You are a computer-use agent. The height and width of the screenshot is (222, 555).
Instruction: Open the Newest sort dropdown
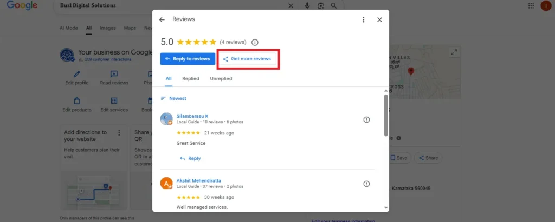point(173,98)
